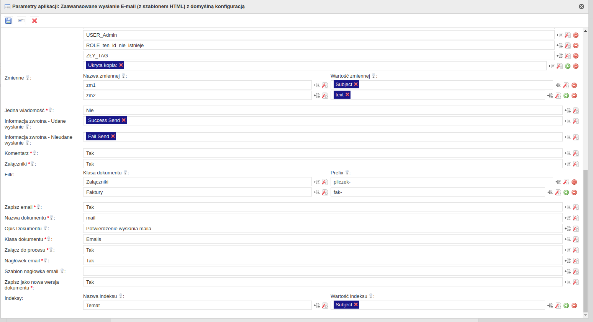Open function editor for Nagłówek email field
This screenshot has width=593, height=322.
(576, 261)
